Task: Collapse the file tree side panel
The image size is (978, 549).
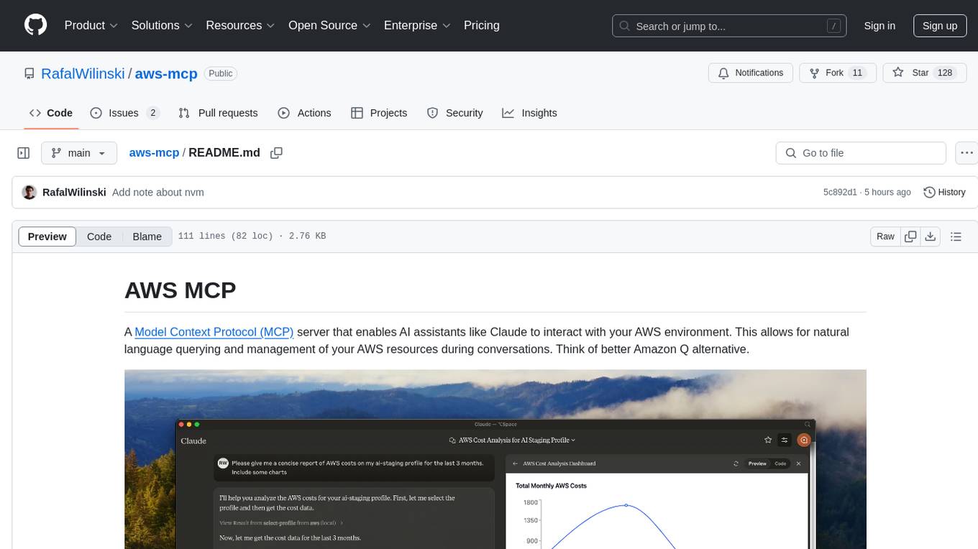Action: tap(24, 153)
